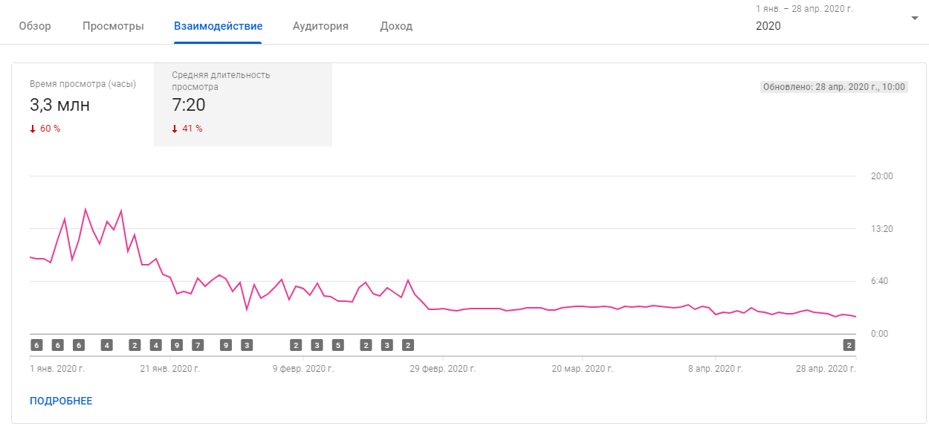Image resolution: width=929 pixels, height=429 pixels.
Task: Click marker 2 at the timeline's far right end
Action: click(x=849, y=345)
